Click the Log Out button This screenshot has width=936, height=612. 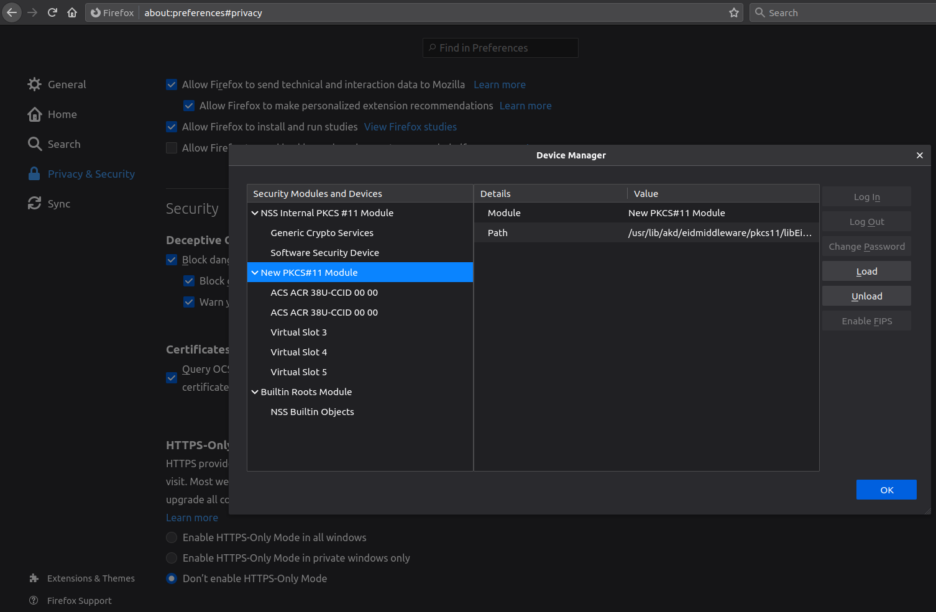coord(866,222)
